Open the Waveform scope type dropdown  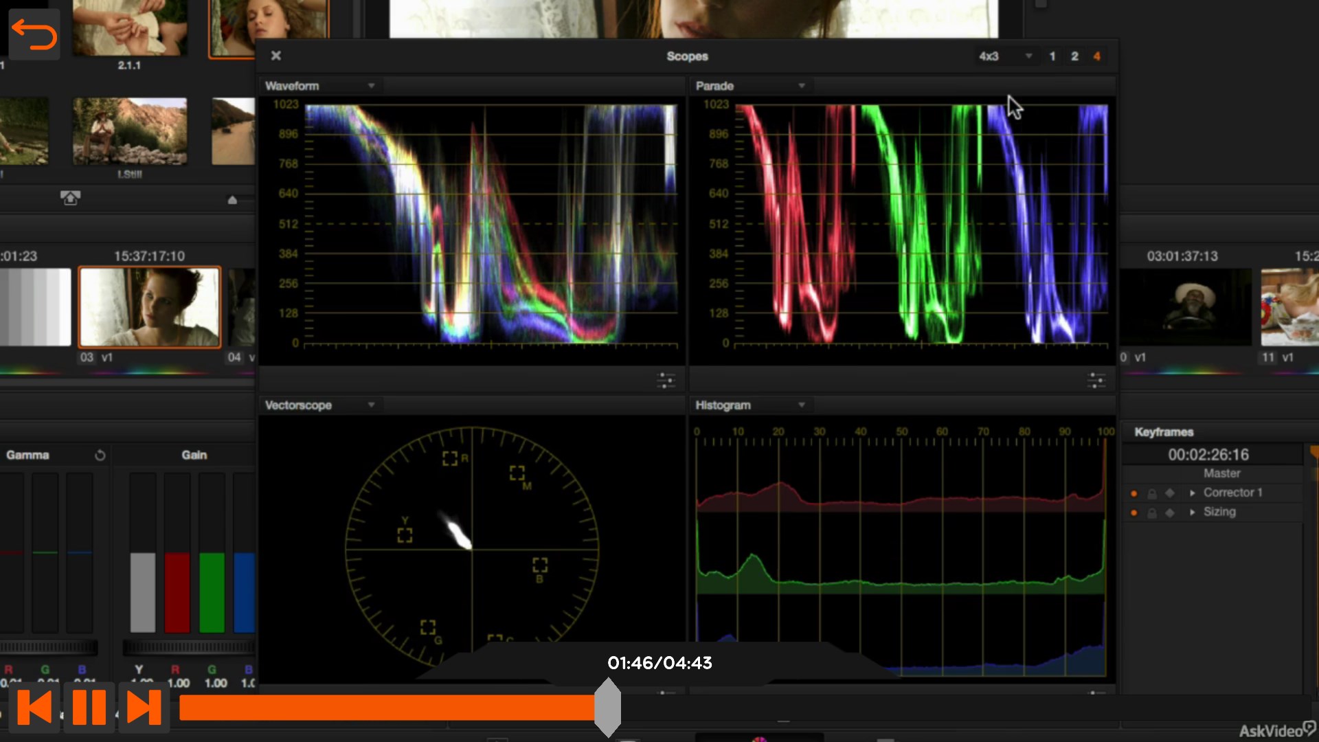coord(371,86)
